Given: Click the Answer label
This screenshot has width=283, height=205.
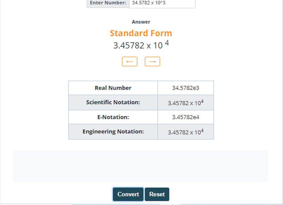Looking at the screenshot, I should point(141,22).
